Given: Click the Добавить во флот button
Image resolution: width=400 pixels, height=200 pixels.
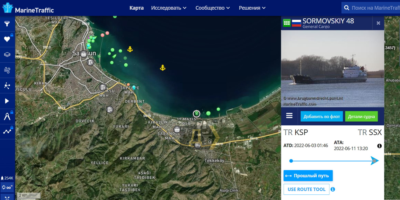Looking at the screenshot, I should coord(322,116).
